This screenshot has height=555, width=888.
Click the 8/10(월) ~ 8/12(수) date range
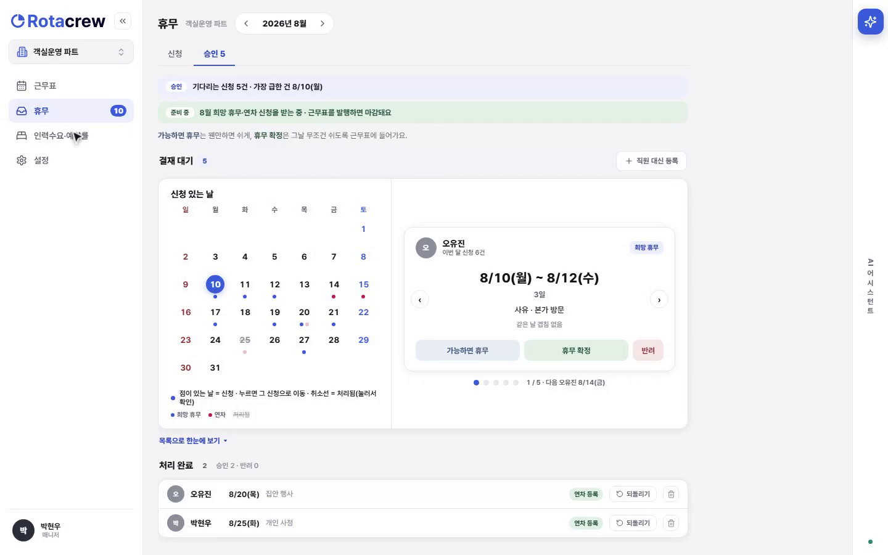coord(540,277)
